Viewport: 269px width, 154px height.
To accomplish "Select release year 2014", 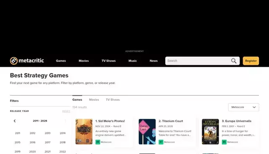I will [x=63, y=133].
